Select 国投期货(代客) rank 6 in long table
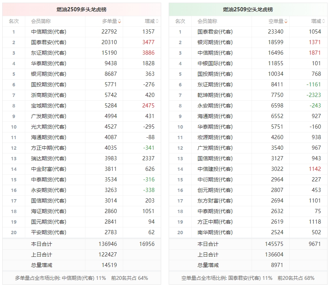This screenshot has width=331, height=287. [x=49, y=84]
